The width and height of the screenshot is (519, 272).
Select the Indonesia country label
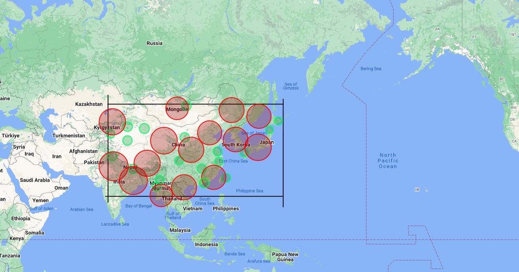(206, 244)
